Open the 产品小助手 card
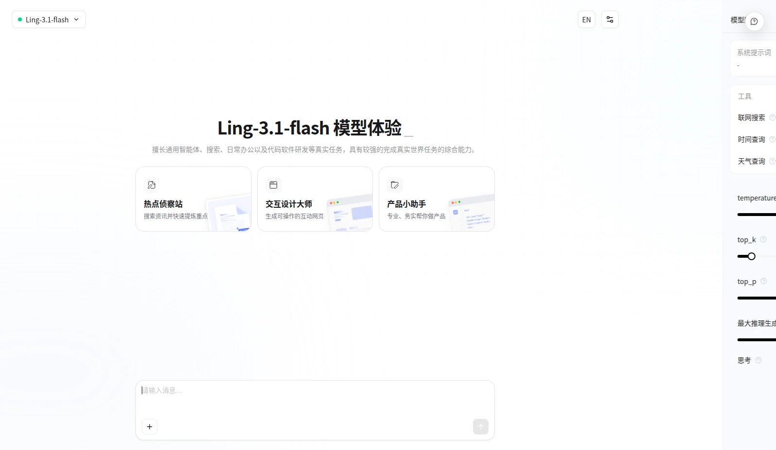 click(x=437, y=199)
